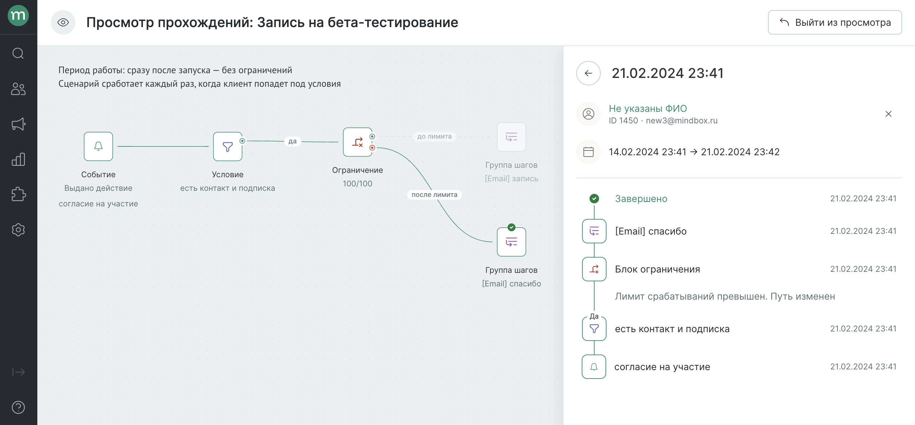Image resolution: width=915 pixels, height=425 pixels.
Task: Open the campaigns megaphone icon in sidebar
Action: [18, 124]
